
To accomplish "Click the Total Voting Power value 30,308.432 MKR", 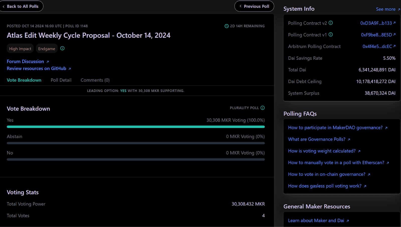I will pos(248,204).
